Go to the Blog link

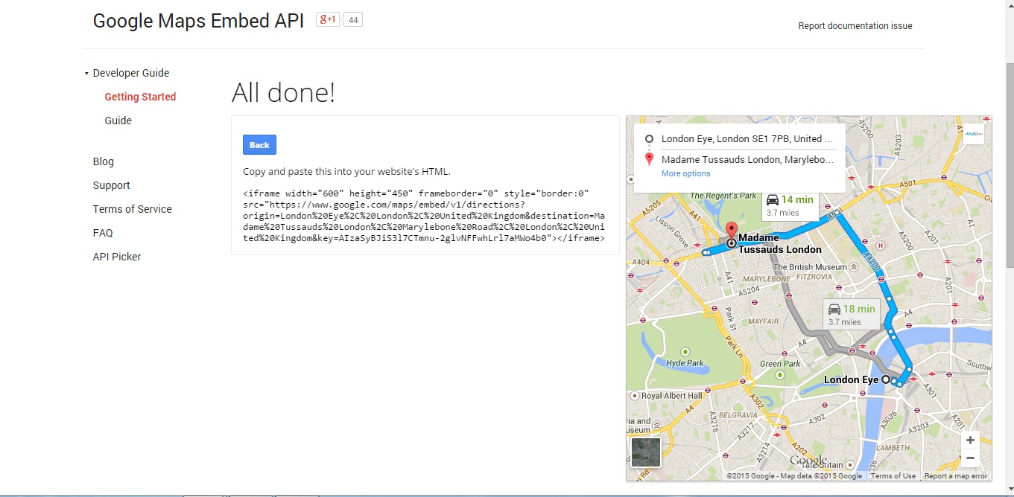104,161
